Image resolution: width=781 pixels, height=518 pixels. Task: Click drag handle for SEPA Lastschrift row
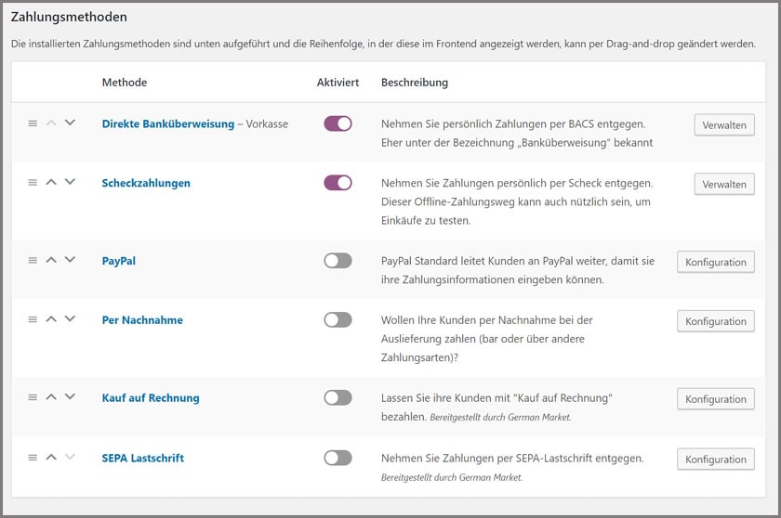click(x=33, y=457)
